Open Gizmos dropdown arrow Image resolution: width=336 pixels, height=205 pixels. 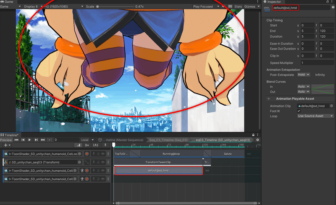click(x=258, y=6)
